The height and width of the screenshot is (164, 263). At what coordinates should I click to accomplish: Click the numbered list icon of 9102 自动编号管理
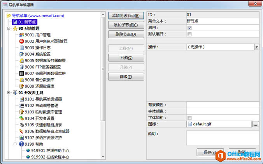22,106
